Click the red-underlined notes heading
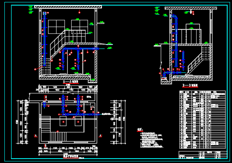This screenshot has height=163, width=232. pos(140,130)
